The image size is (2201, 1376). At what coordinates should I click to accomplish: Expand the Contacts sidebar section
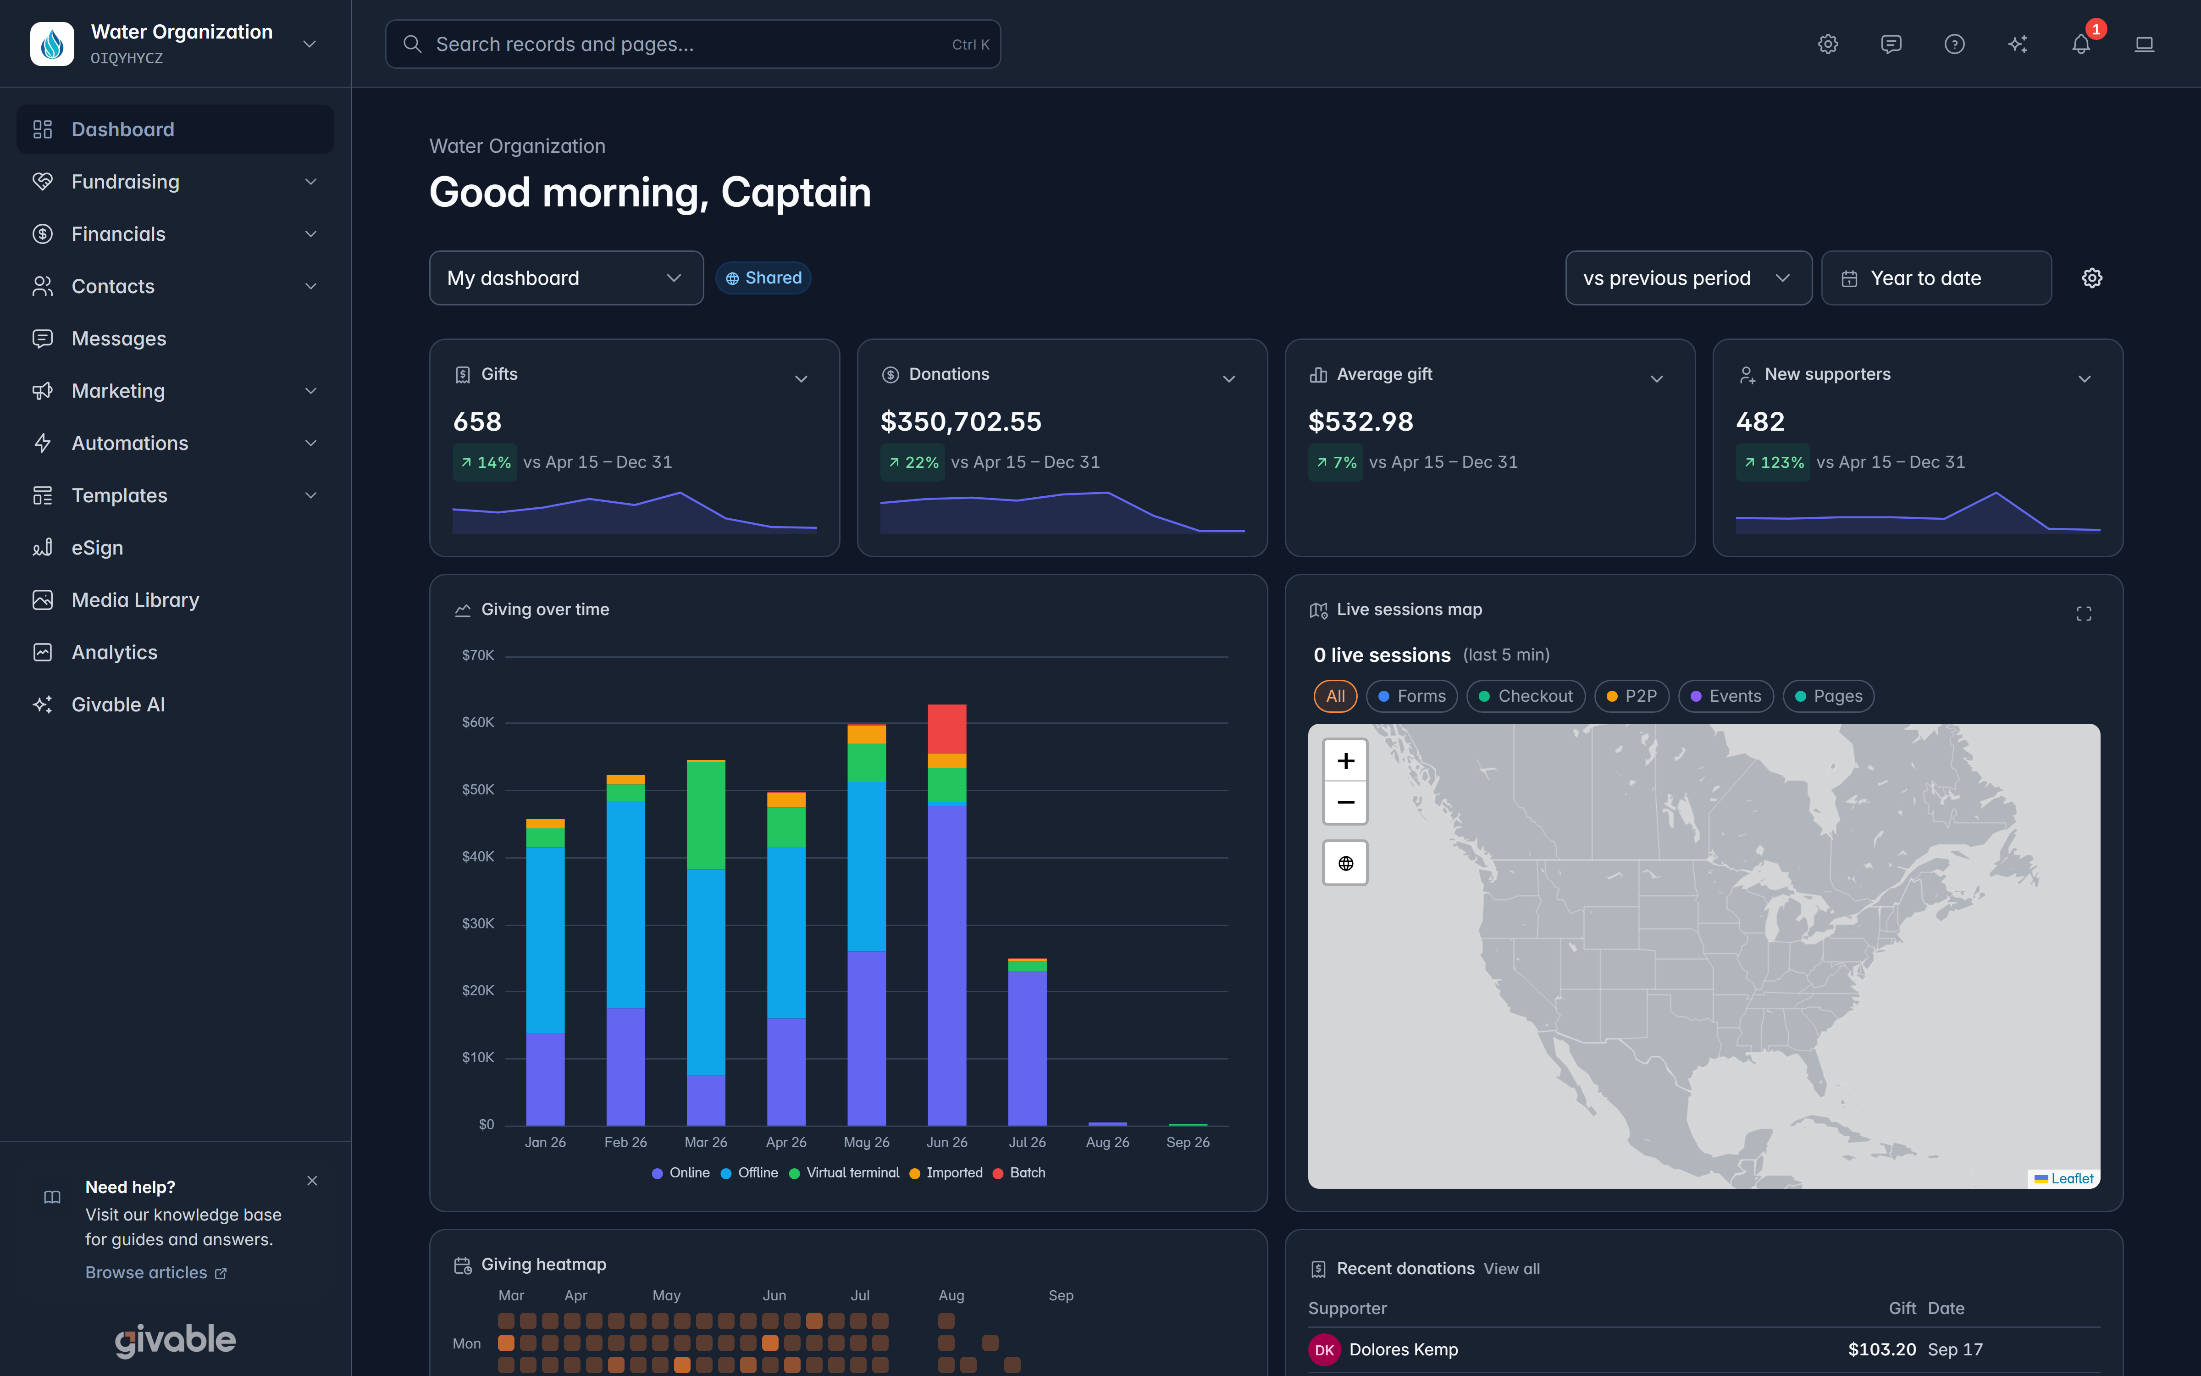(x=175, y=287)
